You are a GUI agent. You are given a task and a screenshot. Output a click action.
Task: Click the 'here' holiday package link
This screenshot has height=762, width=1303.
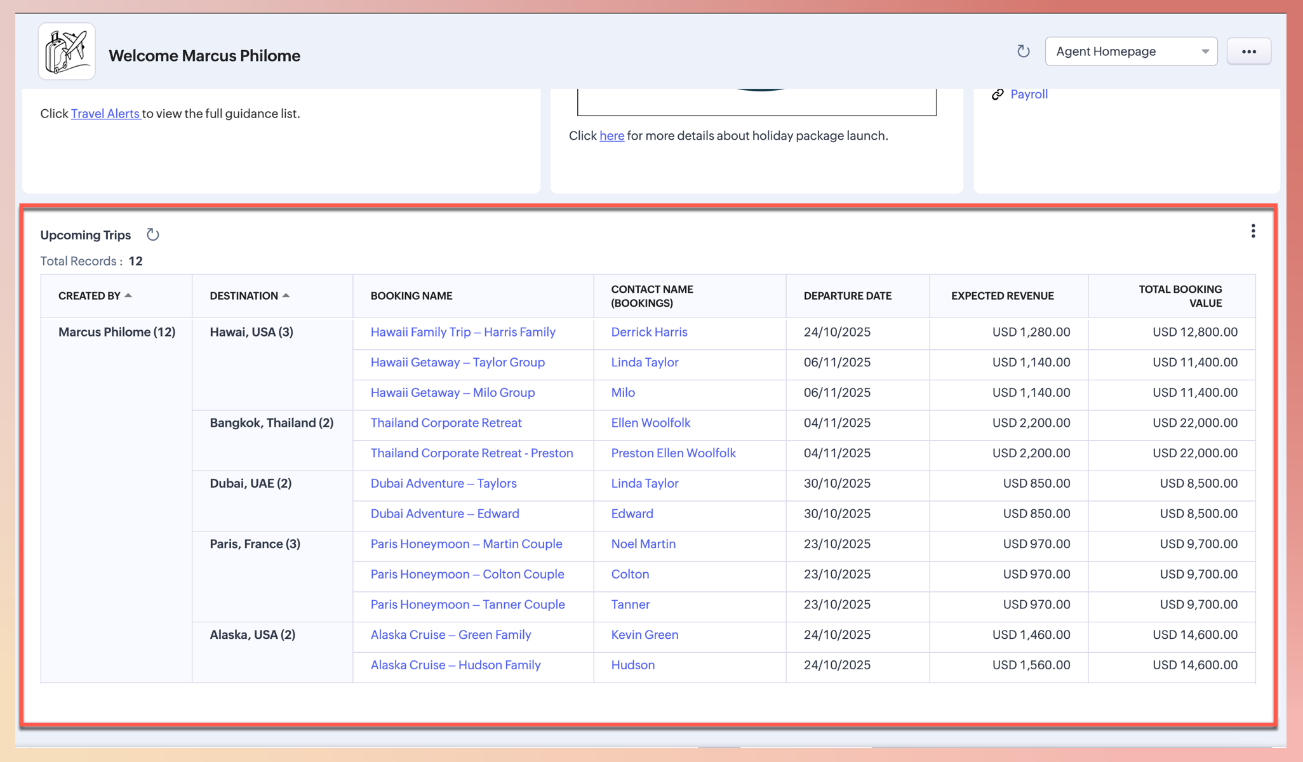point(611,136)
